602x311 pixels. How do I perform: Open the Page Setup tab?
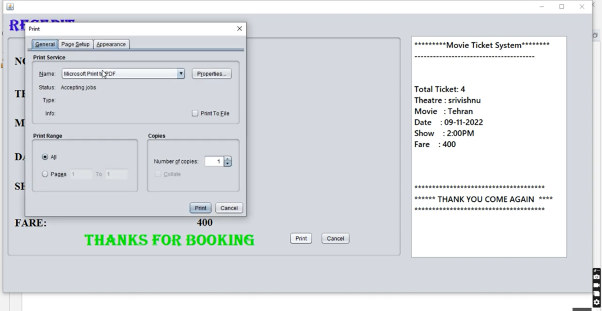(75, 45)
